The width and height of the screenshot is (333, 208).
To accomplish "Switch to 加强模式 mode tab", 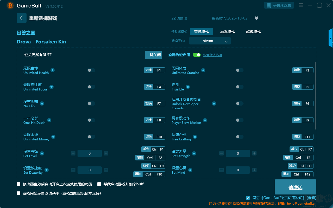I will (x=227, y=32).
